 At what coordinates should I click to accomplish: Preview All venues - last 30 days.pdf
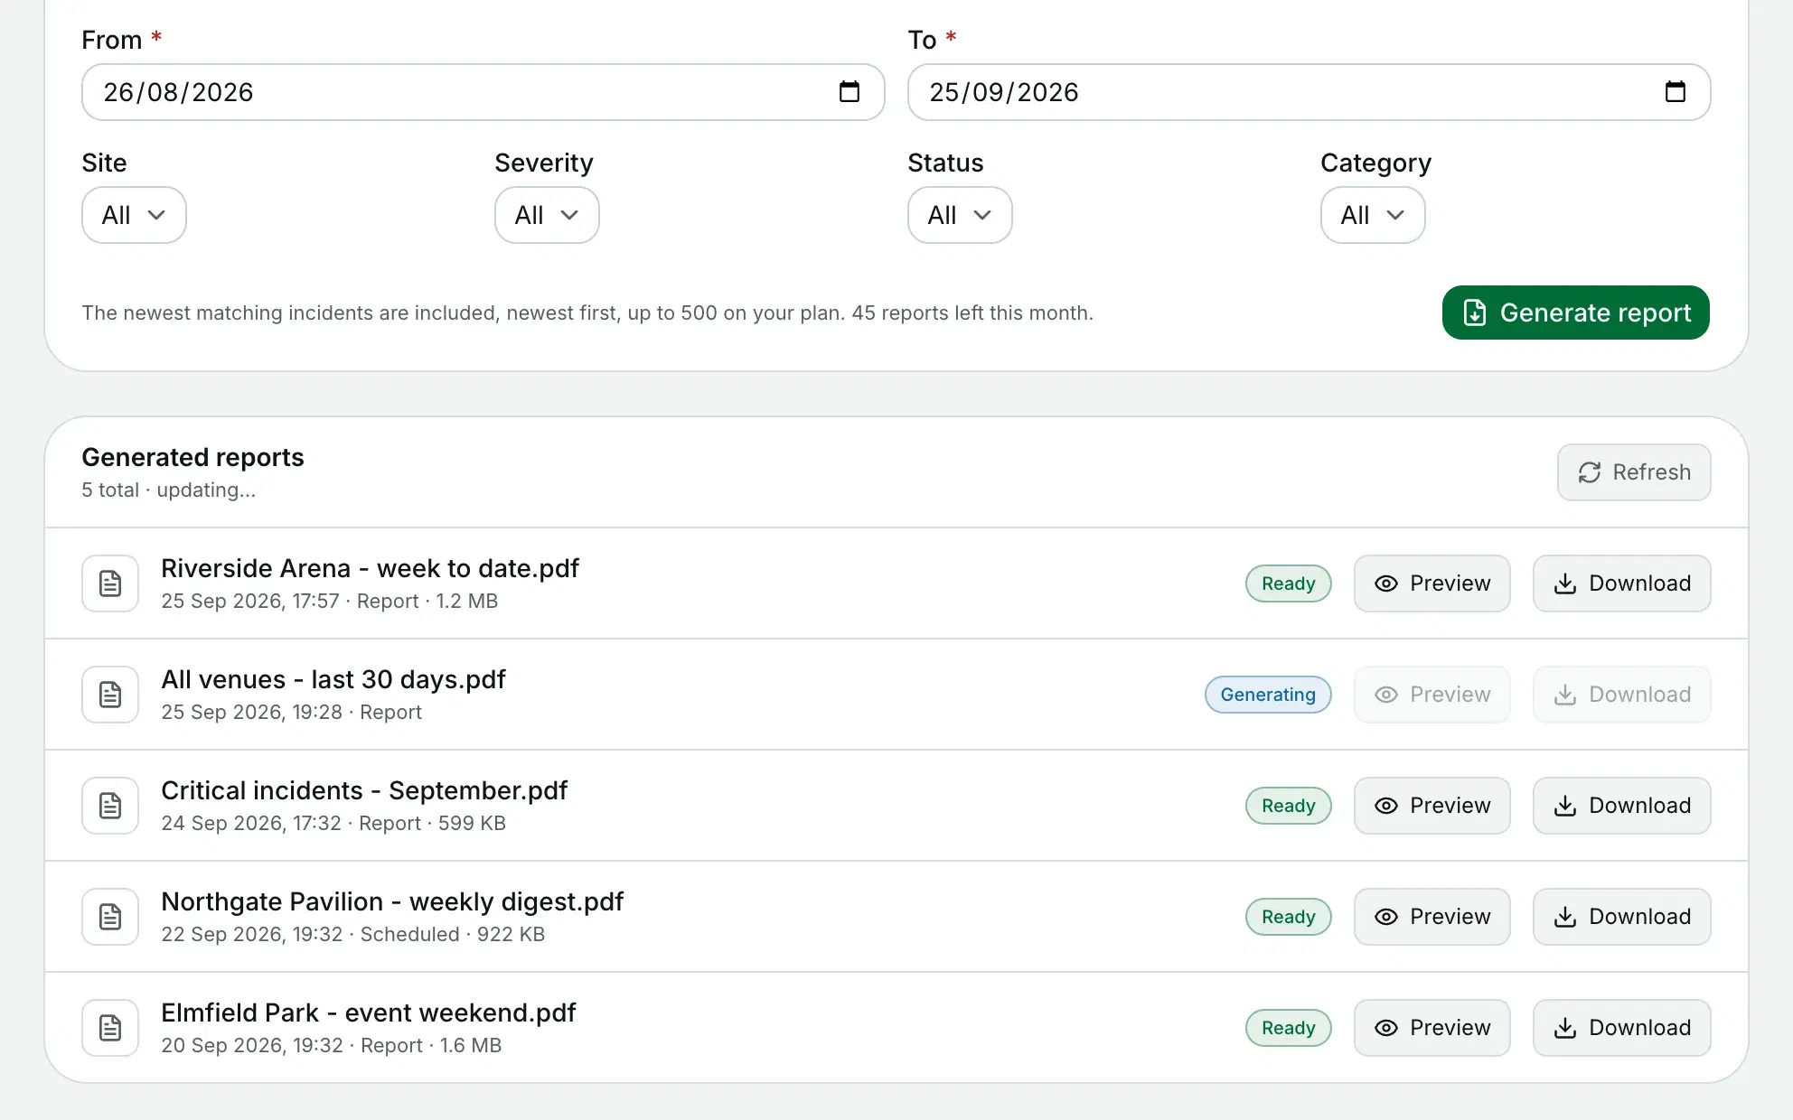[1432, 695]
